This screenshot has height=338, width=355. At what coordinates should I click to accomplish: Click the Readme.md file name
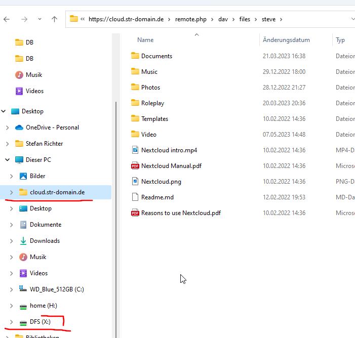157,197
